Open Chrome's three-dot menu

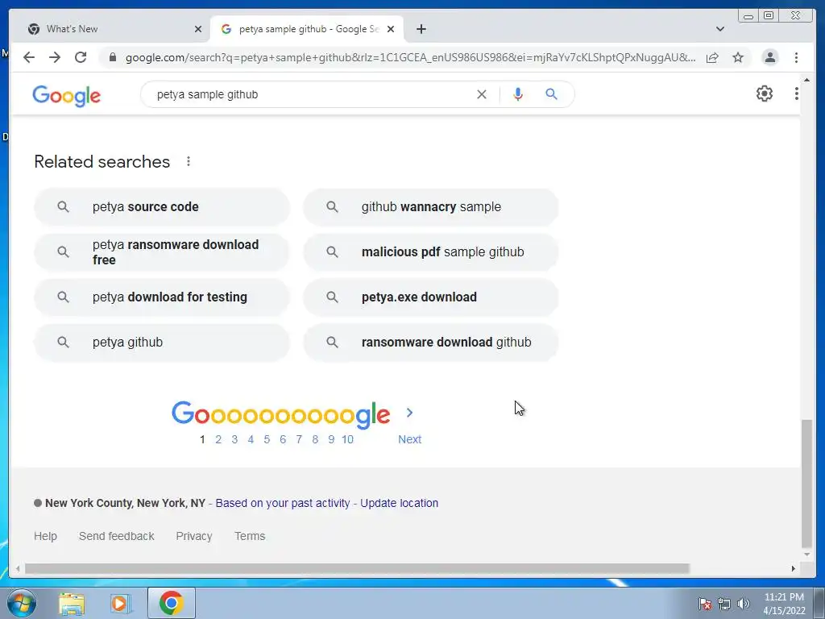(796, 57)
